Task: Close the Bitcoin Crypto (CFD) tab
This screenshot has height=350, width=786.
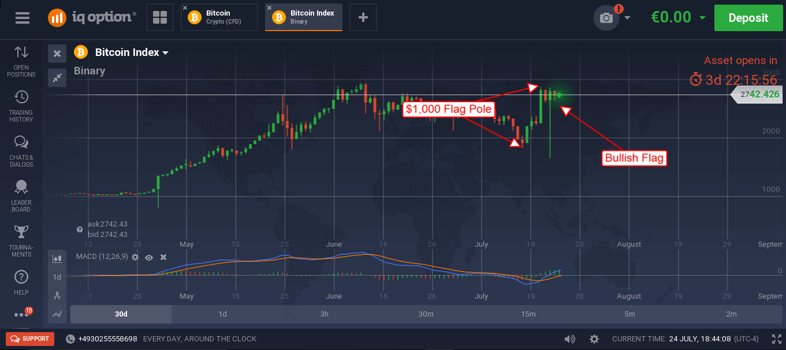Action: pyautogui.click(x=185, y=8)
